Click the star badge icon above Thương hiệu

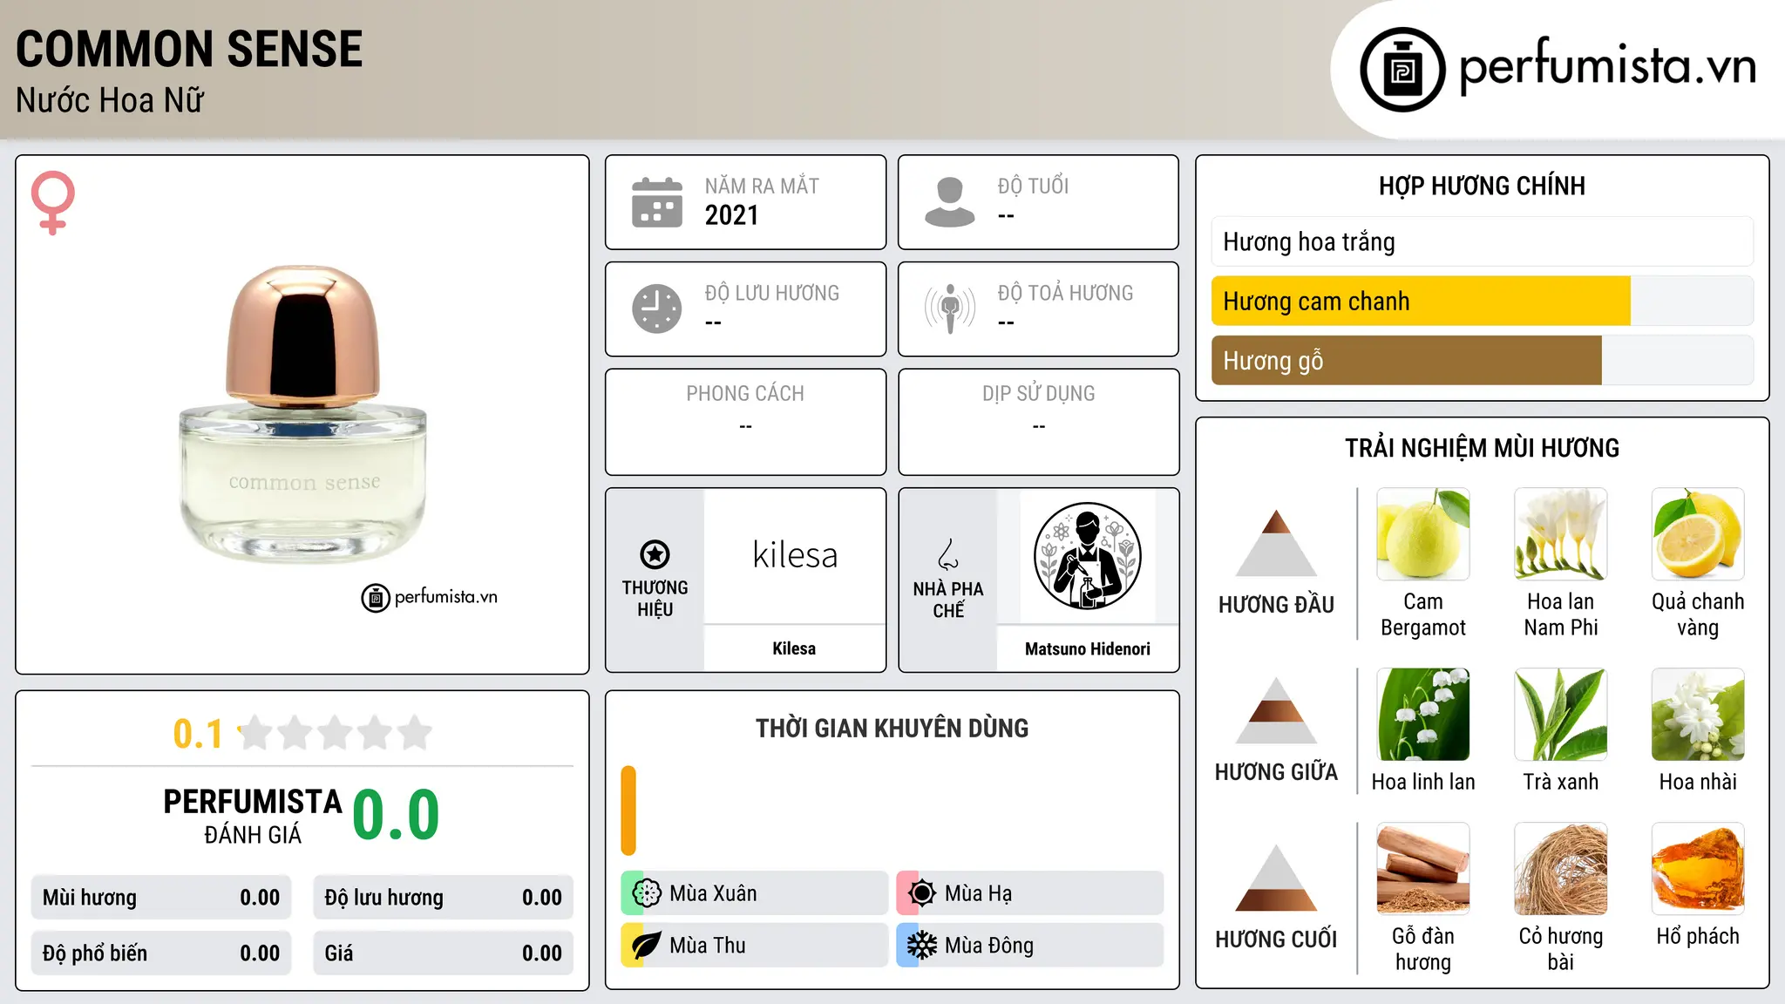pyautogui.click(x=655, y=554)
